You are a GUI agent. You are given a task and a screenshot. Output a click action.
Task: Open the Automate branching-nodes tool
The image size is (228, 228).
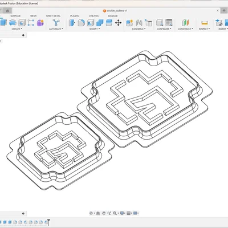(56, 23)
